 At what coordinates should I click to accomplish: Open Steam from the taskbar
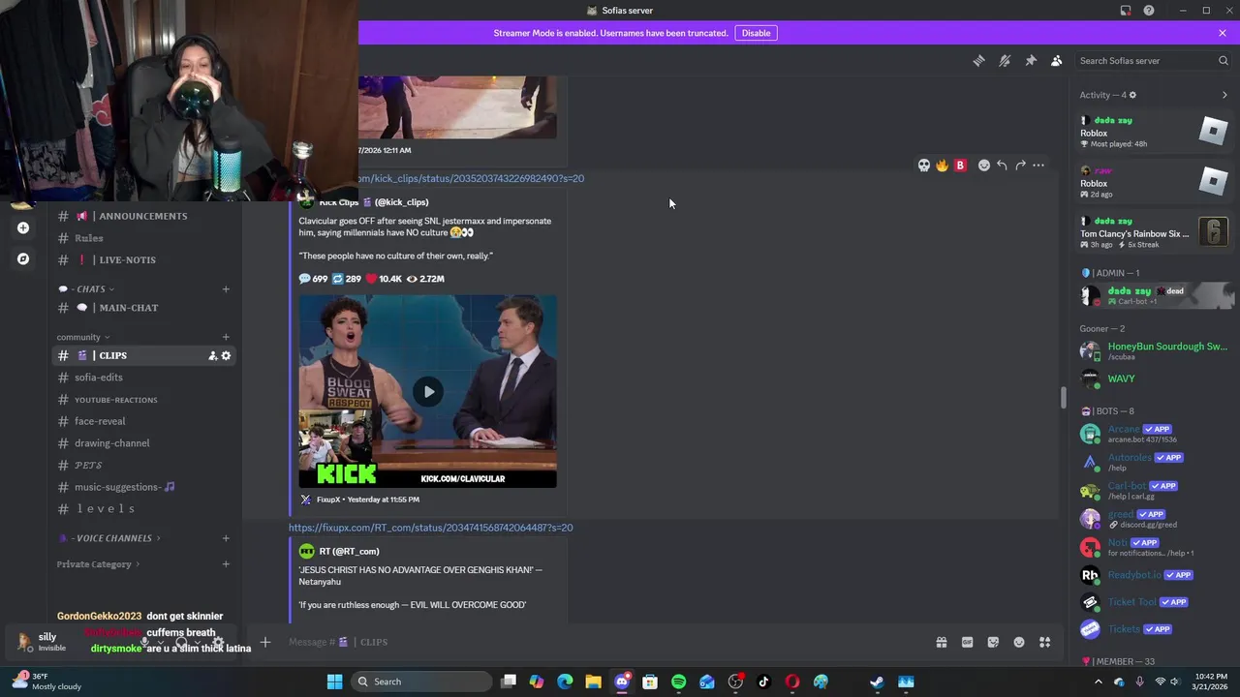pos(877,682)
